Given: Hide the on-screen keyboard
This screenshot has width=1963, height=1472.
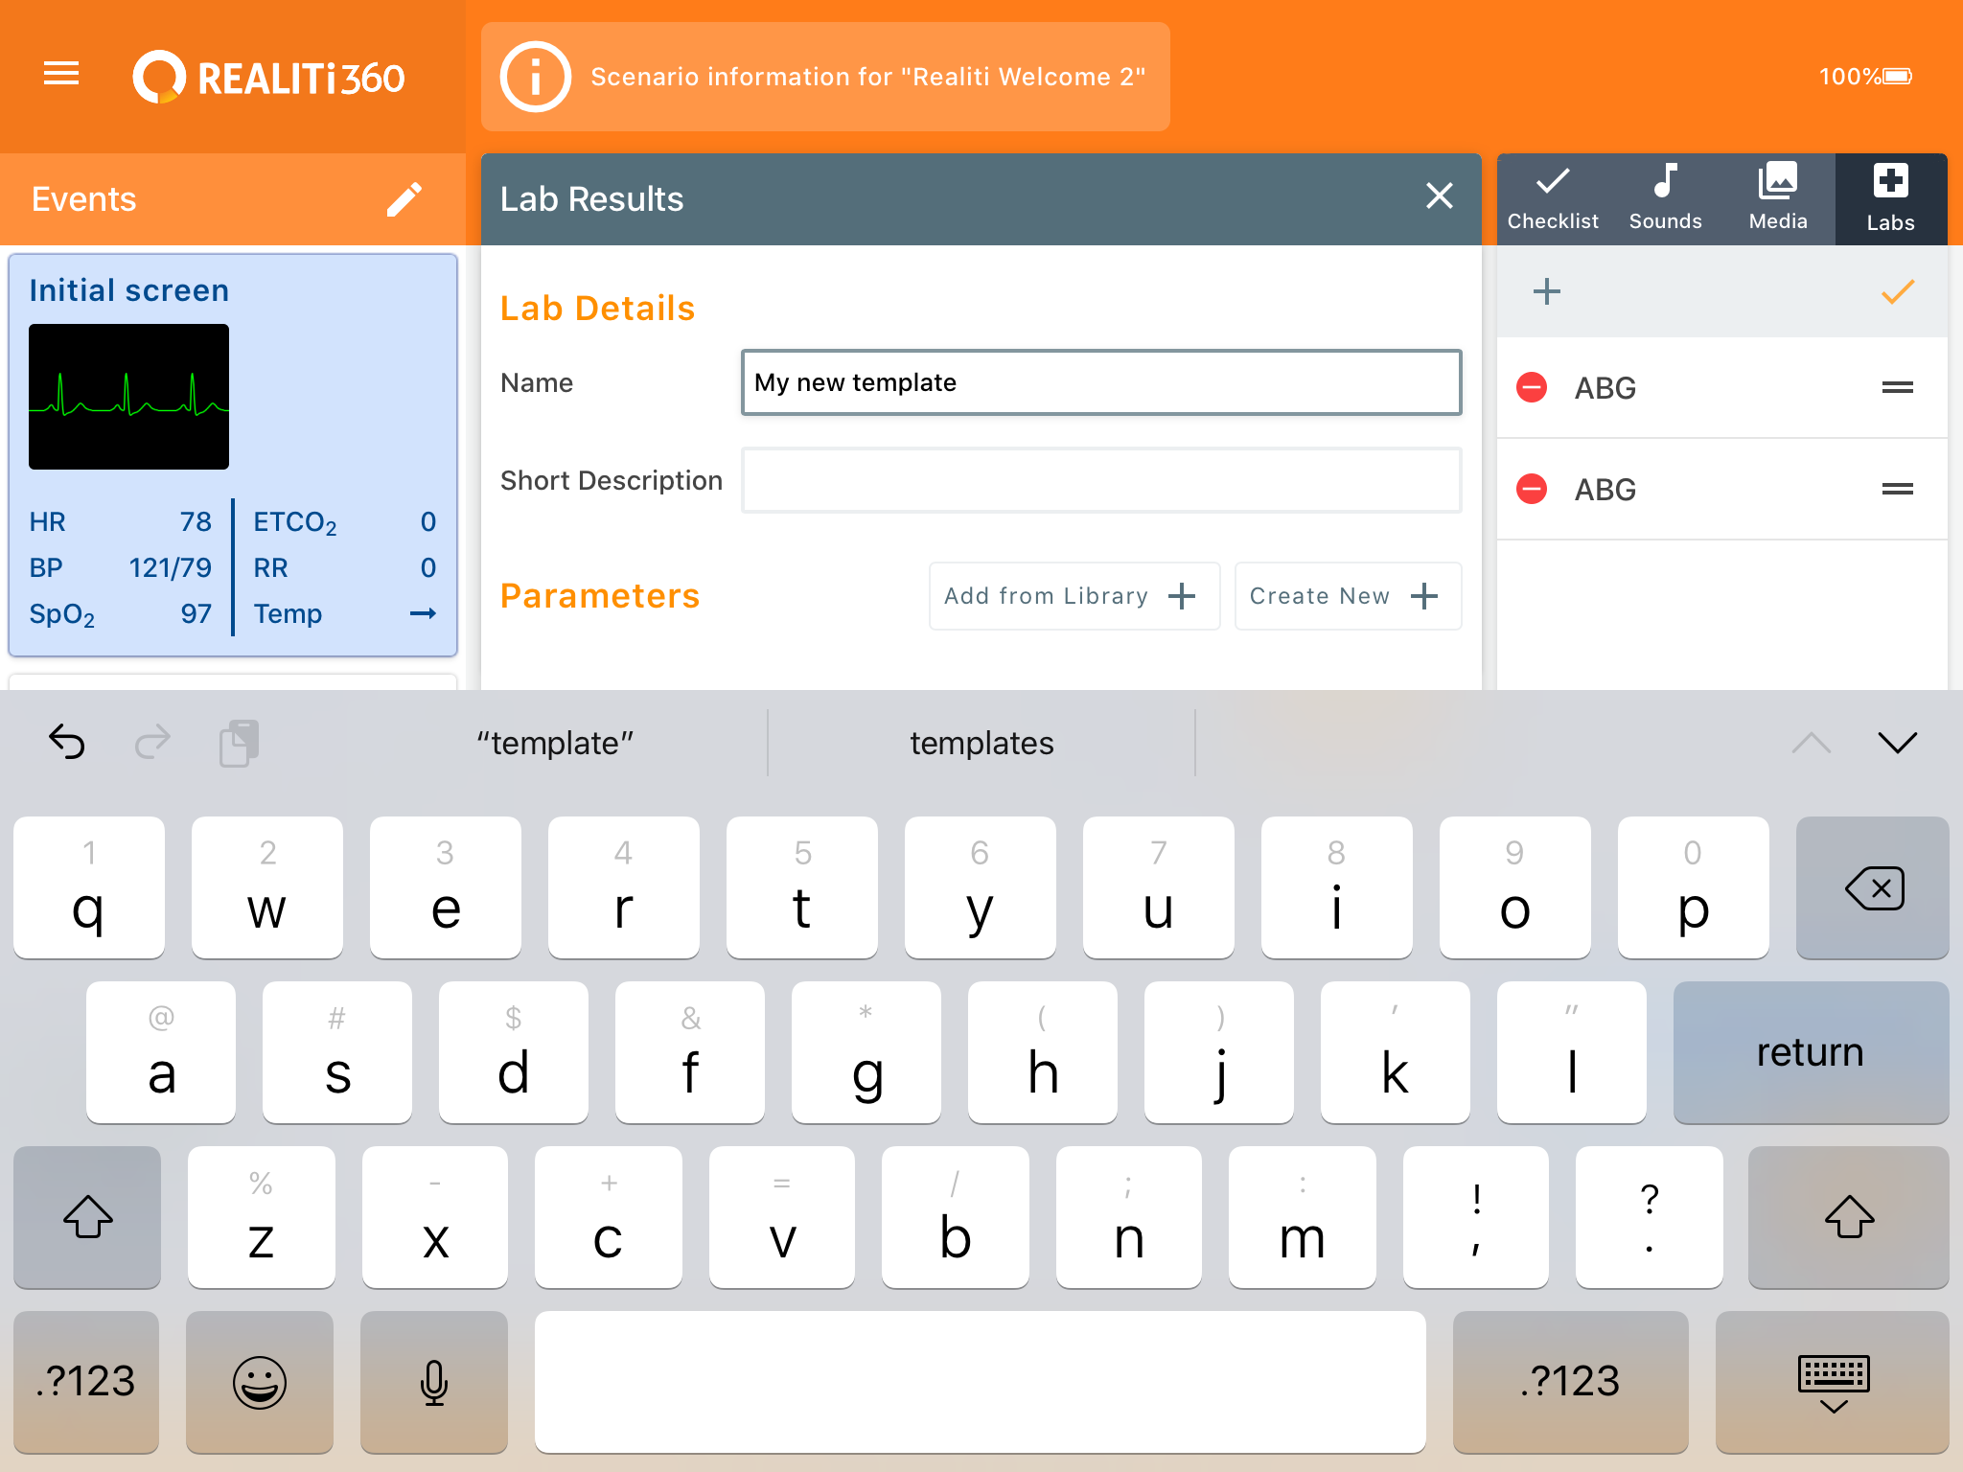Looking at the screenshot, I should coord(1832,1382).
